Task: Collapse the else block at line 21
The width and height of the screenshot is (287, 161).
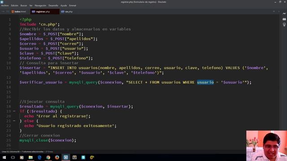Action: tap(14, 121)
